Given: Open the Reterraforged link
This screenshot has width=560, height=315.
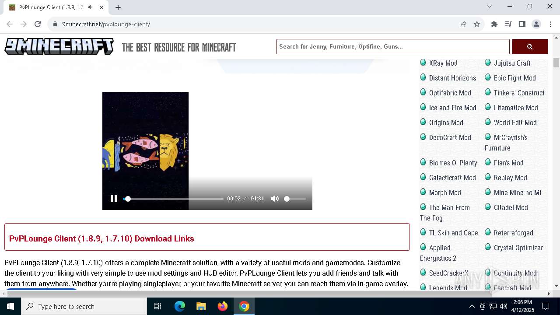Looking at the screenshot, I should pyautogui.click(x=513, y=233).
